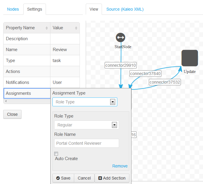The image size is (203, 184).
Task: Click the Role Name input field
Action: point(87,143)
